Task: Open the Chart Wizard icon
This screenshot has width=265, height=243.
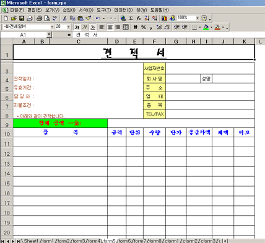Action: [164, 19]
